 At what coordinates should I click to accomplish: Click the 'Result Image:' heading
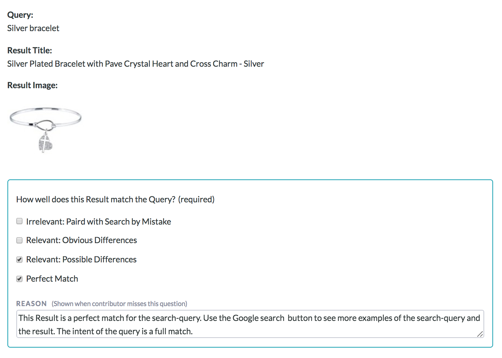click(32, 85)
